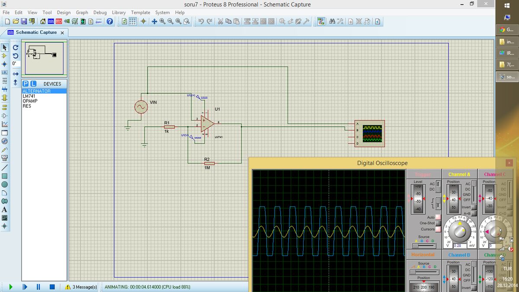
Task: Select the Wire Label mode tool
Action: tap(5, 73)
